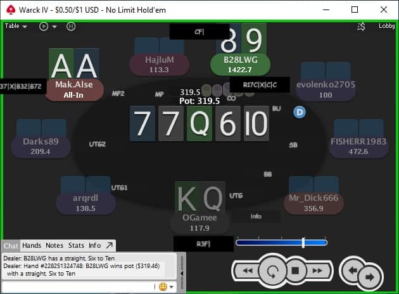
Task: Click the Pot: 319.5 text
Action: pyautogui.click(x=199, y=101)
